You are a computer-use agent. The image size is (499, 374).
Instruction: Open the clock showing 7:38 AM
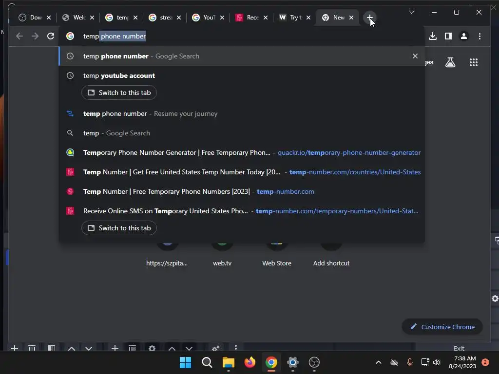(x=462, y=362)
